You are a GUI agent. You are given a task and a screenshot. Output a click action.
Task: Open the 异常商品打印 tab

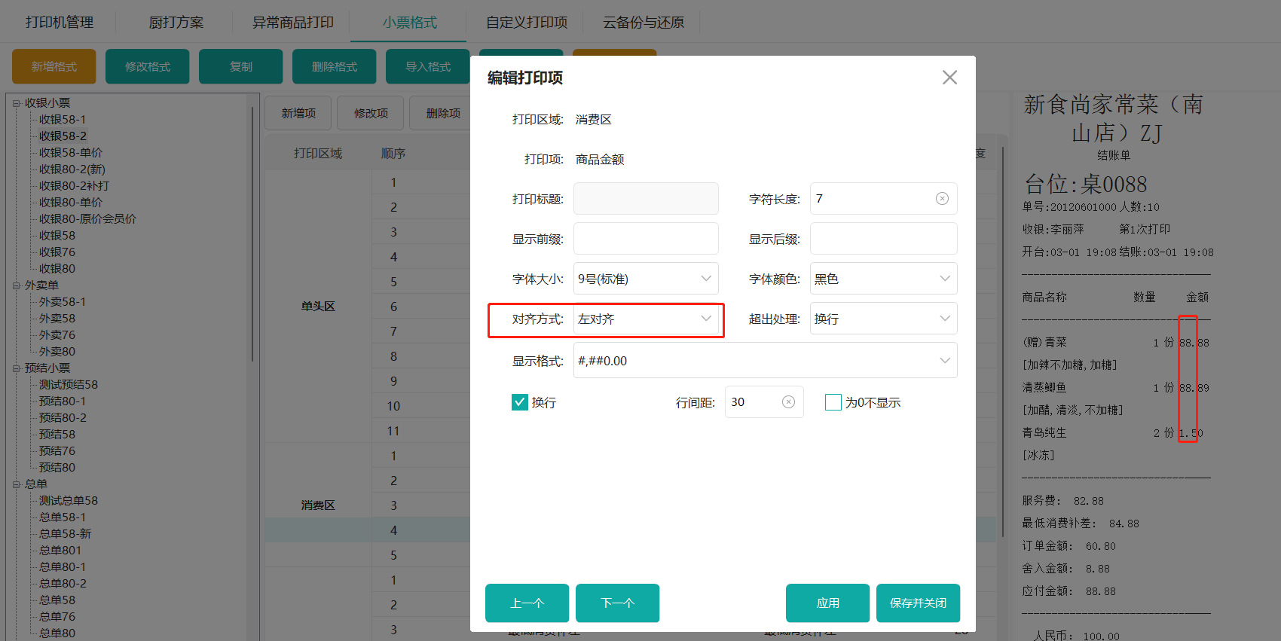click(x=292, y=22)
